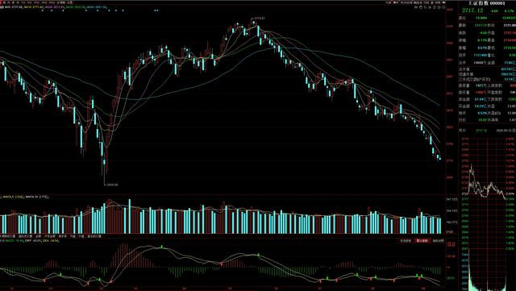Switch to the 内盘 indicator tab under volume
This screenshot has height=291, width=516.
point(73,236)
